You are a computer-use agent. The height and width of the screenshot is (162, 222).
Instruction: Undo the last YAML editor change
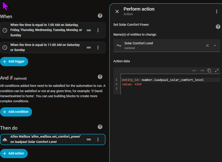[x=195, y=70]
